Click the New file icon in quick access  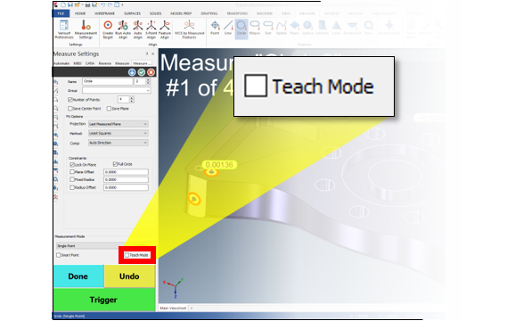pyautogui.click(x=63, y=4)
